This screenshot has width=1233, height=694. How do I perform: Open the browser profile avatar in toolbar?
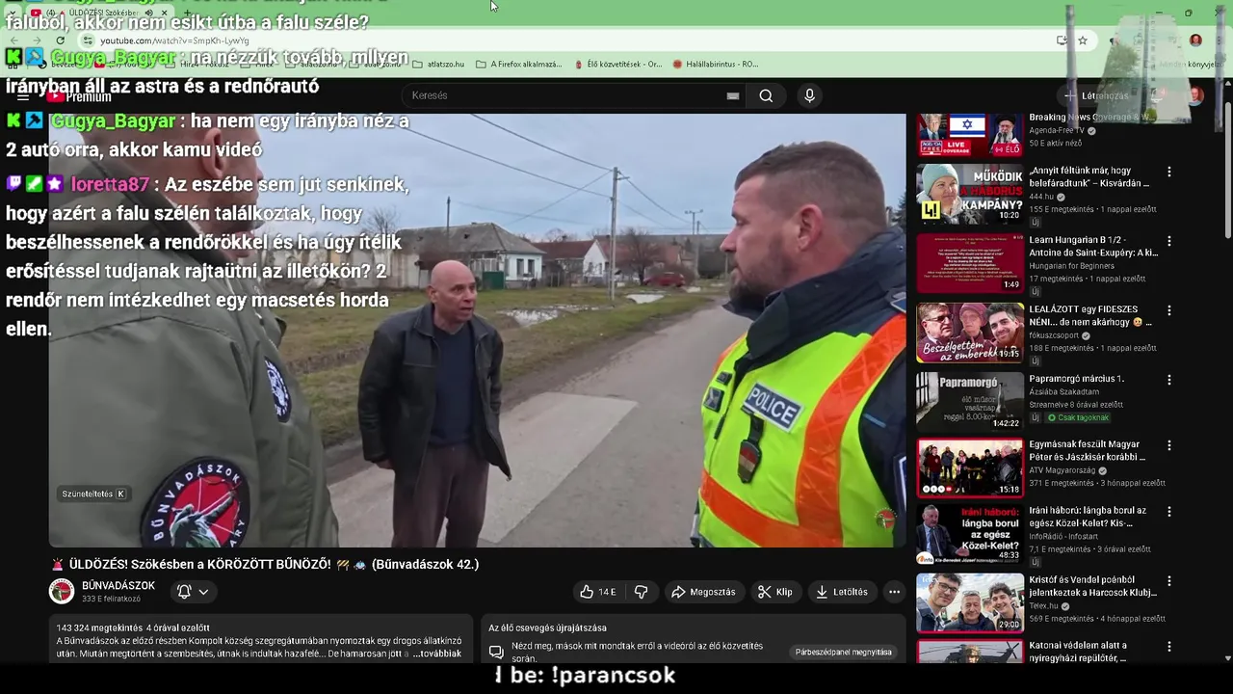(1195, 40)
